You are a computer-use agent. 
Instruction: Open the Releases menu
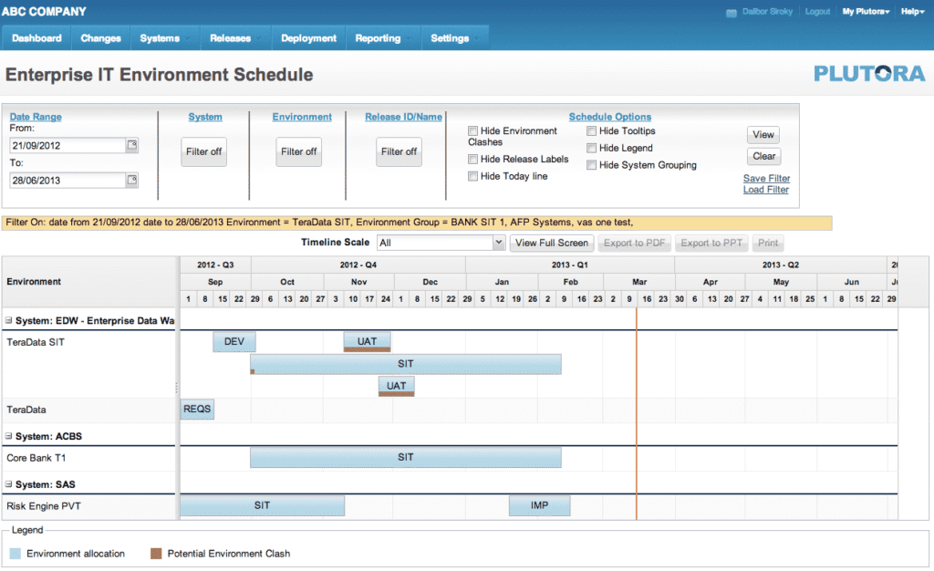click(235, 38)
